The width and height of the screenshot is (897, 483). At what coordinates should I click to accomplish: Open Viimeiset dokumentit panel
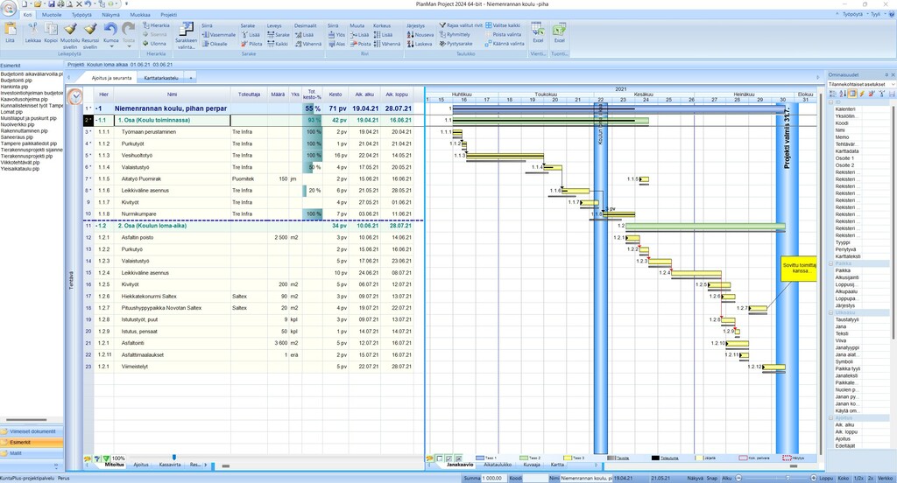(32, 431)
